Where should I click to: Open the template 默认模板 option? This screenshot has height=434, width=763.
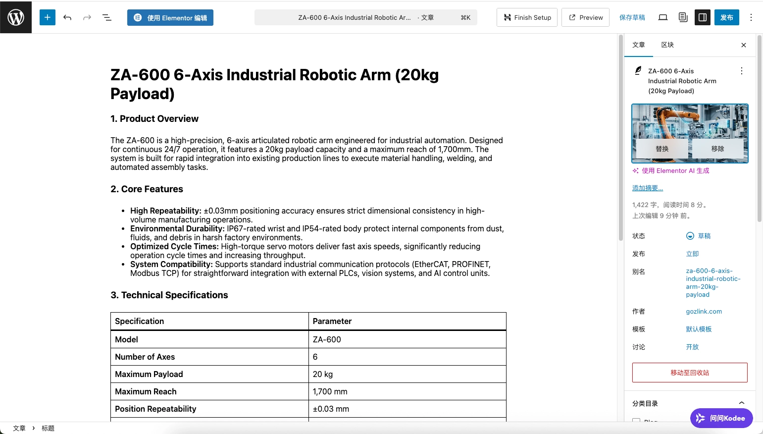[699, 329]
